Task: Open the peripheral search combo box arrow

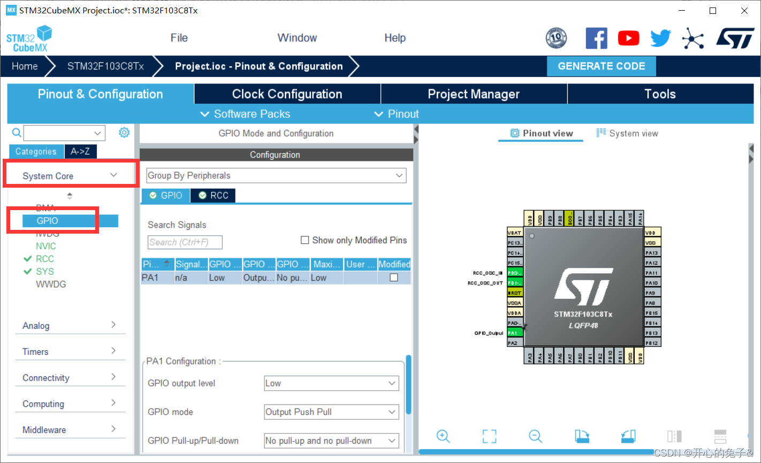Action: tap(98, 133)
